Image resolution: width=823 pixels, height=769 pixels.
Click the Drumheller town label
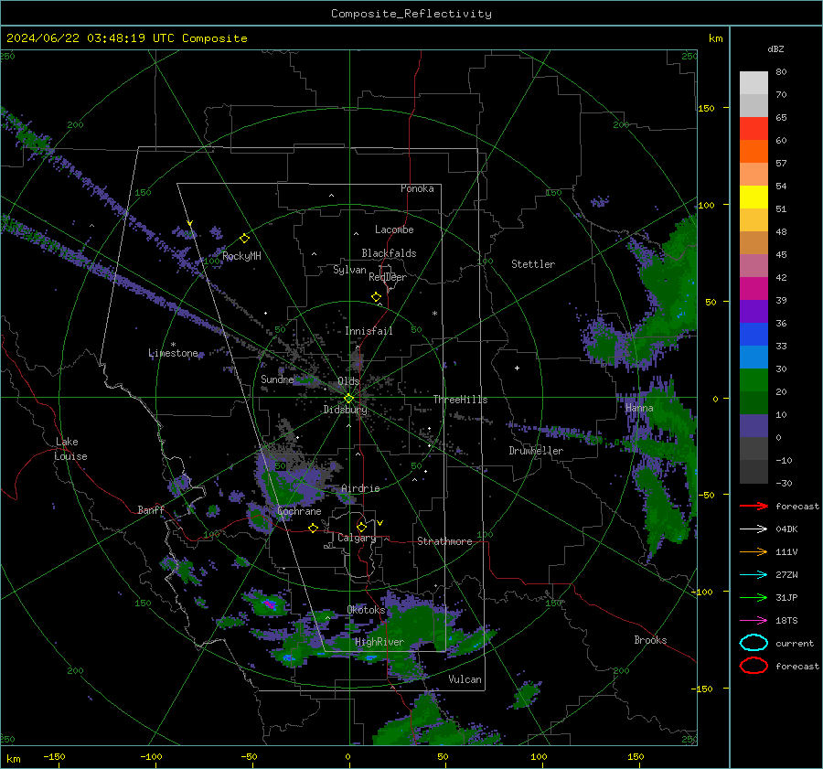point(536,451)
